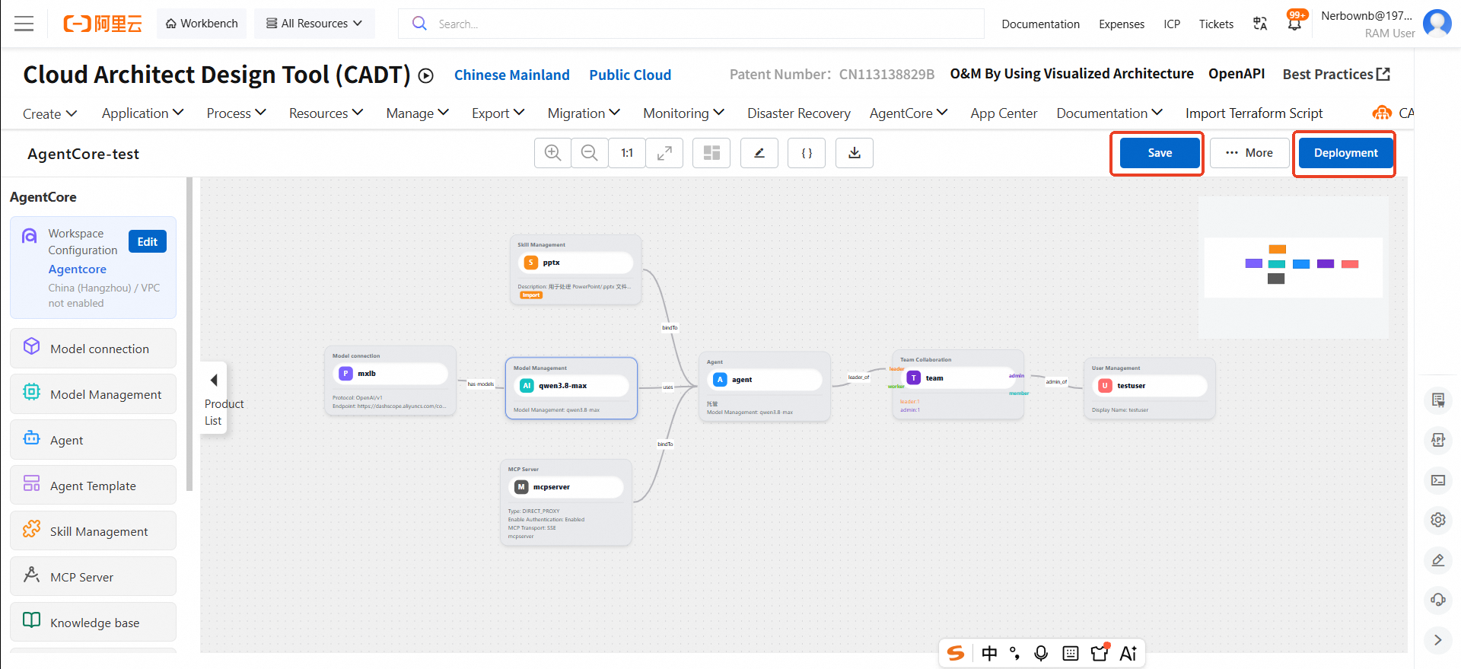
Task: Open the hamburger navigation menu
Action: coord(24,24)
